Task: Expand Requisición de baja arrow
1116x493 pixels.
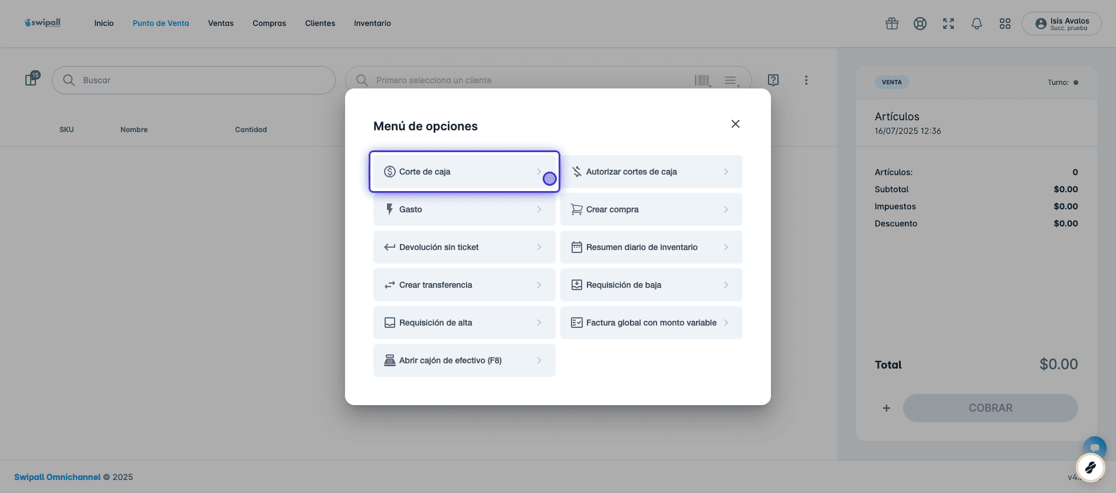Action: (726, 285)
